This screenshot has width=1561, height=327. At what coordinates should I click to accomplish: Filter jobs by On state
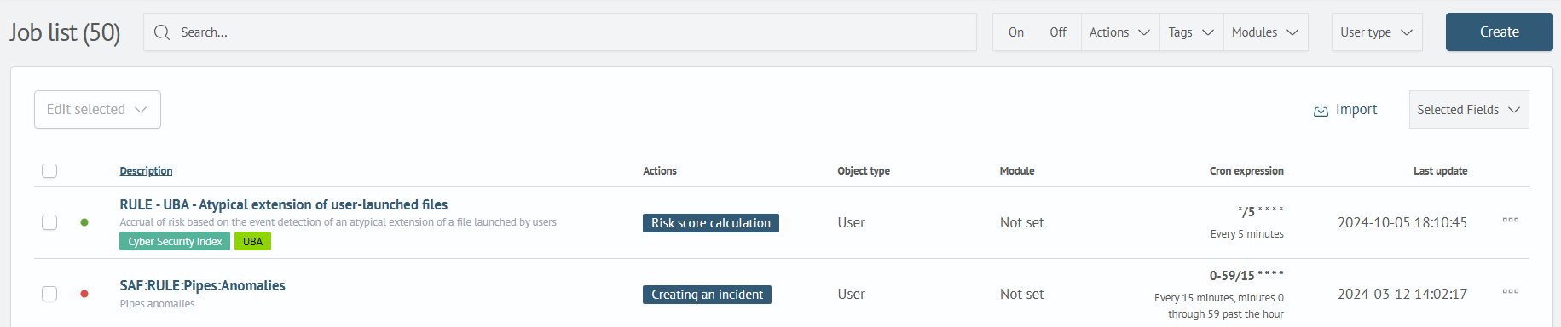[x=1016, y=32]
